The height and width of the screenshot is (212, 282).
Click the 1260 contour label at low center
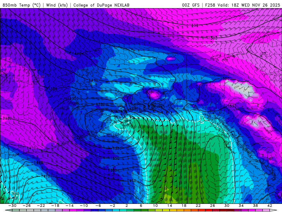click(115, 135)
